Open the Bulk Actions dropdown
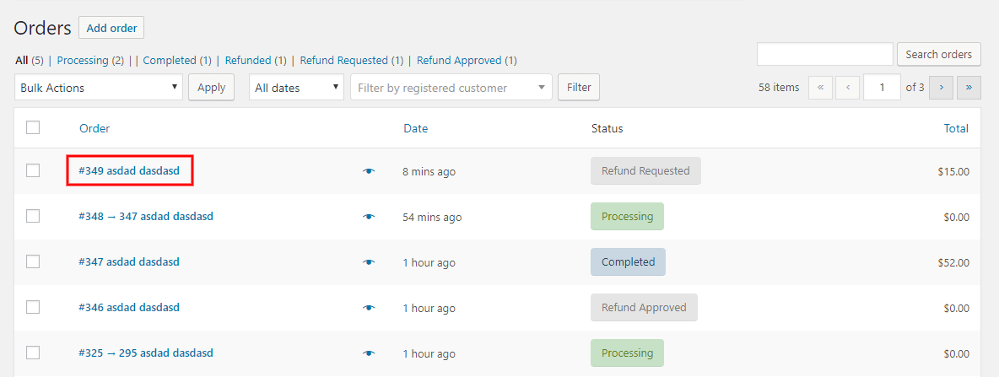The image size is (999, 377). [x=99, y=87]
